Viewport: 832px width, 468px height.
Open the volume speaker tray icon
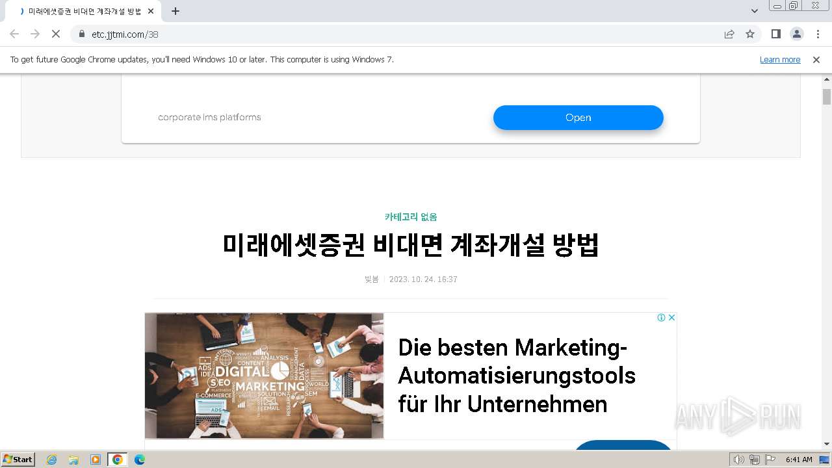(x=738, y=460)
